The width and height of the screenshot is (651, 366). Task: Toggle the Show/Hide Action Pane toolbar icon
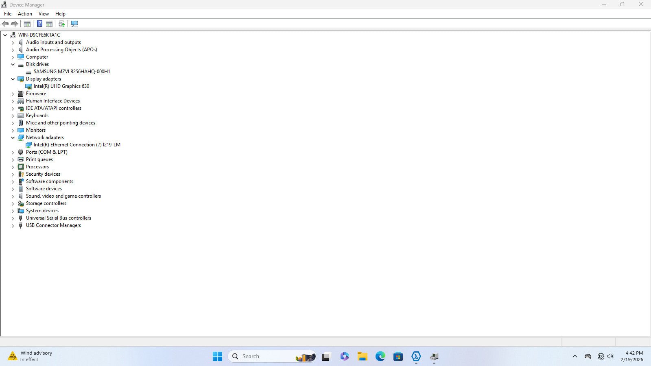pos(49,24)
